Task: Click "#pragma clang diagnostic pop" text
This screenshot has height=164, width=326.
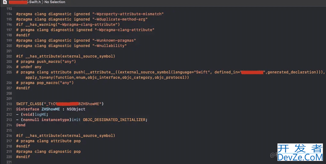Action: tap(49, 152)
